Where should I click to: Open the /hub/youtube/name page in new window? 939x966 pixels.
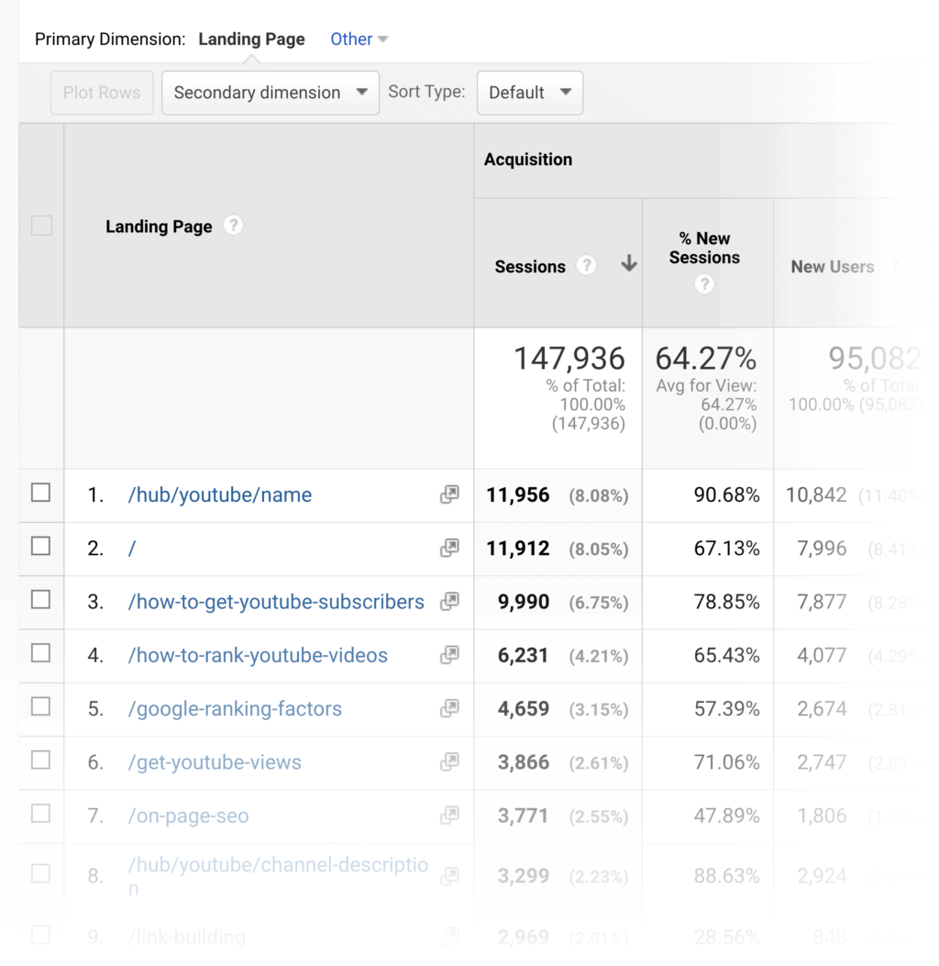coord(448,494)
